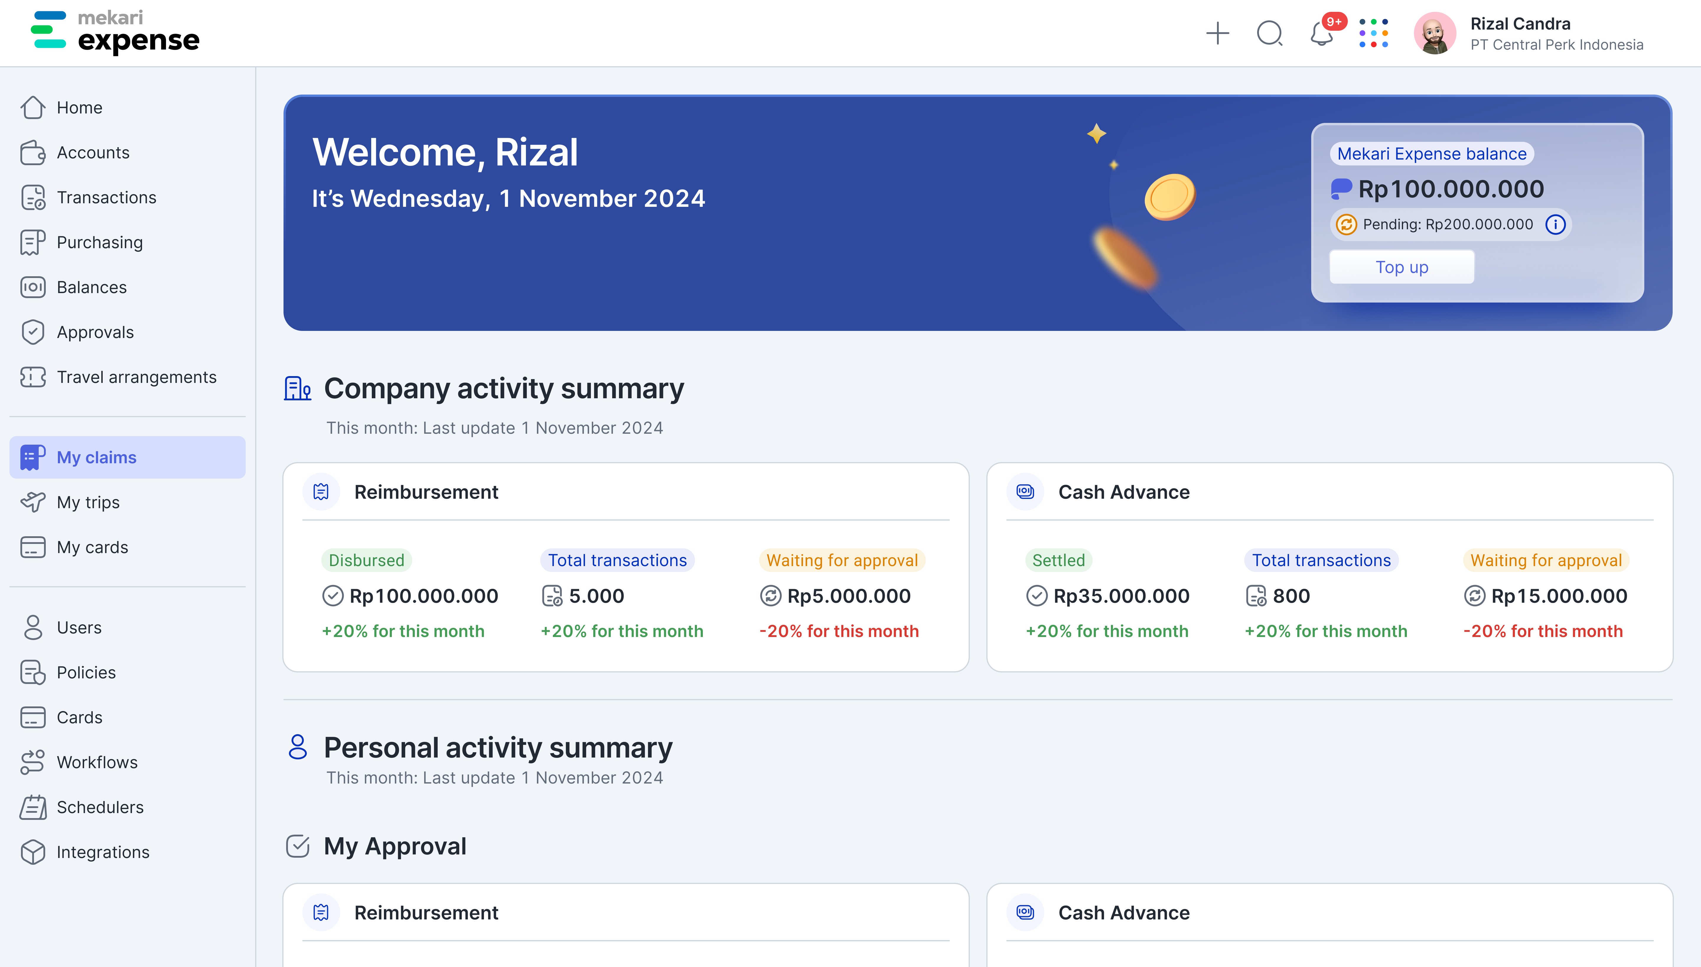Open Approvals section in sidebar
Screen dimensions: 1701x967
pyautogui.click(x=95, y=332)
